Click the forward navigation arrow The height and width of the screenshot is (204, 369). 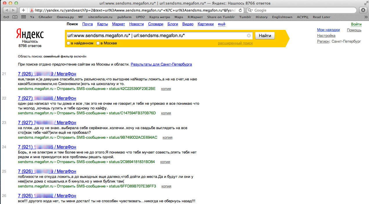(x=14, y=10)
